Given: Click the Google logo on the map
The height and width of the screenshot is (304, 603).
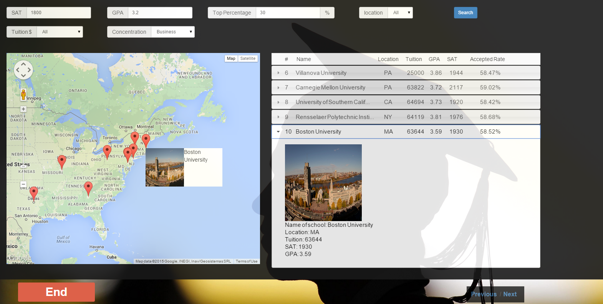Looking at the screenshot, I should (x=20, y=258).
